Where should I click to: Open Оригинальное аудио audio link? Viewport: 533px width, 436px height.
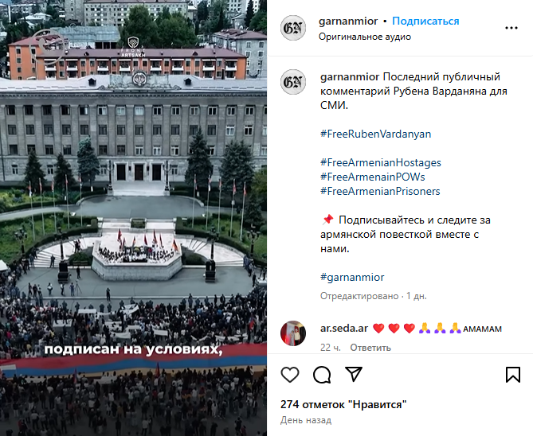point(365,37)
